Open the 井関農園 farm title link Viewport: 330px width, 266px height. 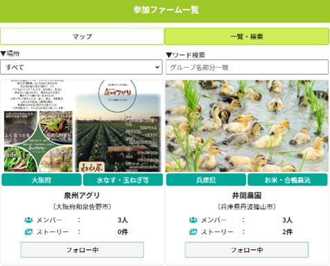(x=247, y=195)
